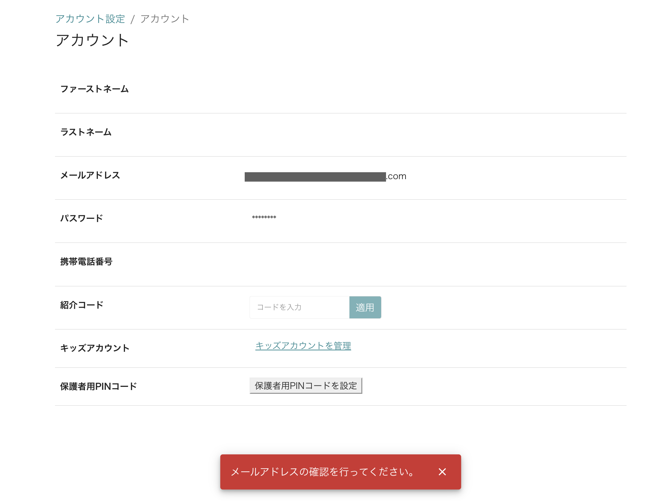669x501 pixels.
Task: Click the 紹介コード row label
Action: (x=82, y=305)
